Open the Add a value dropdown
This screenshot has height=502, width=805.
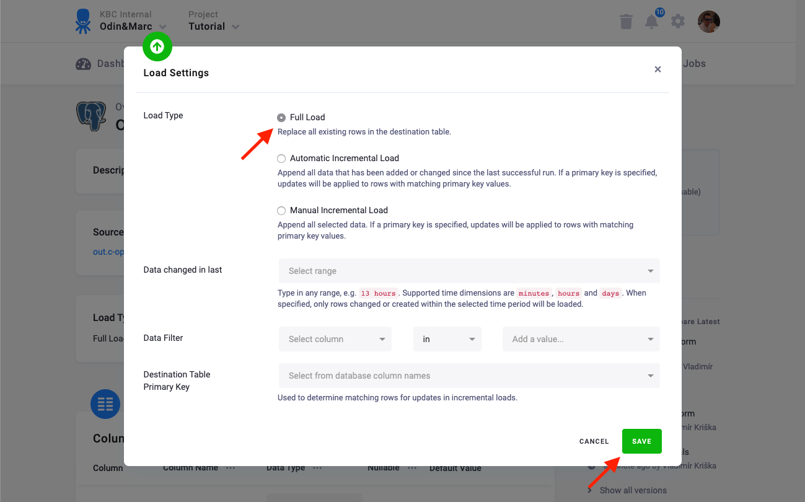pos(581,339)
